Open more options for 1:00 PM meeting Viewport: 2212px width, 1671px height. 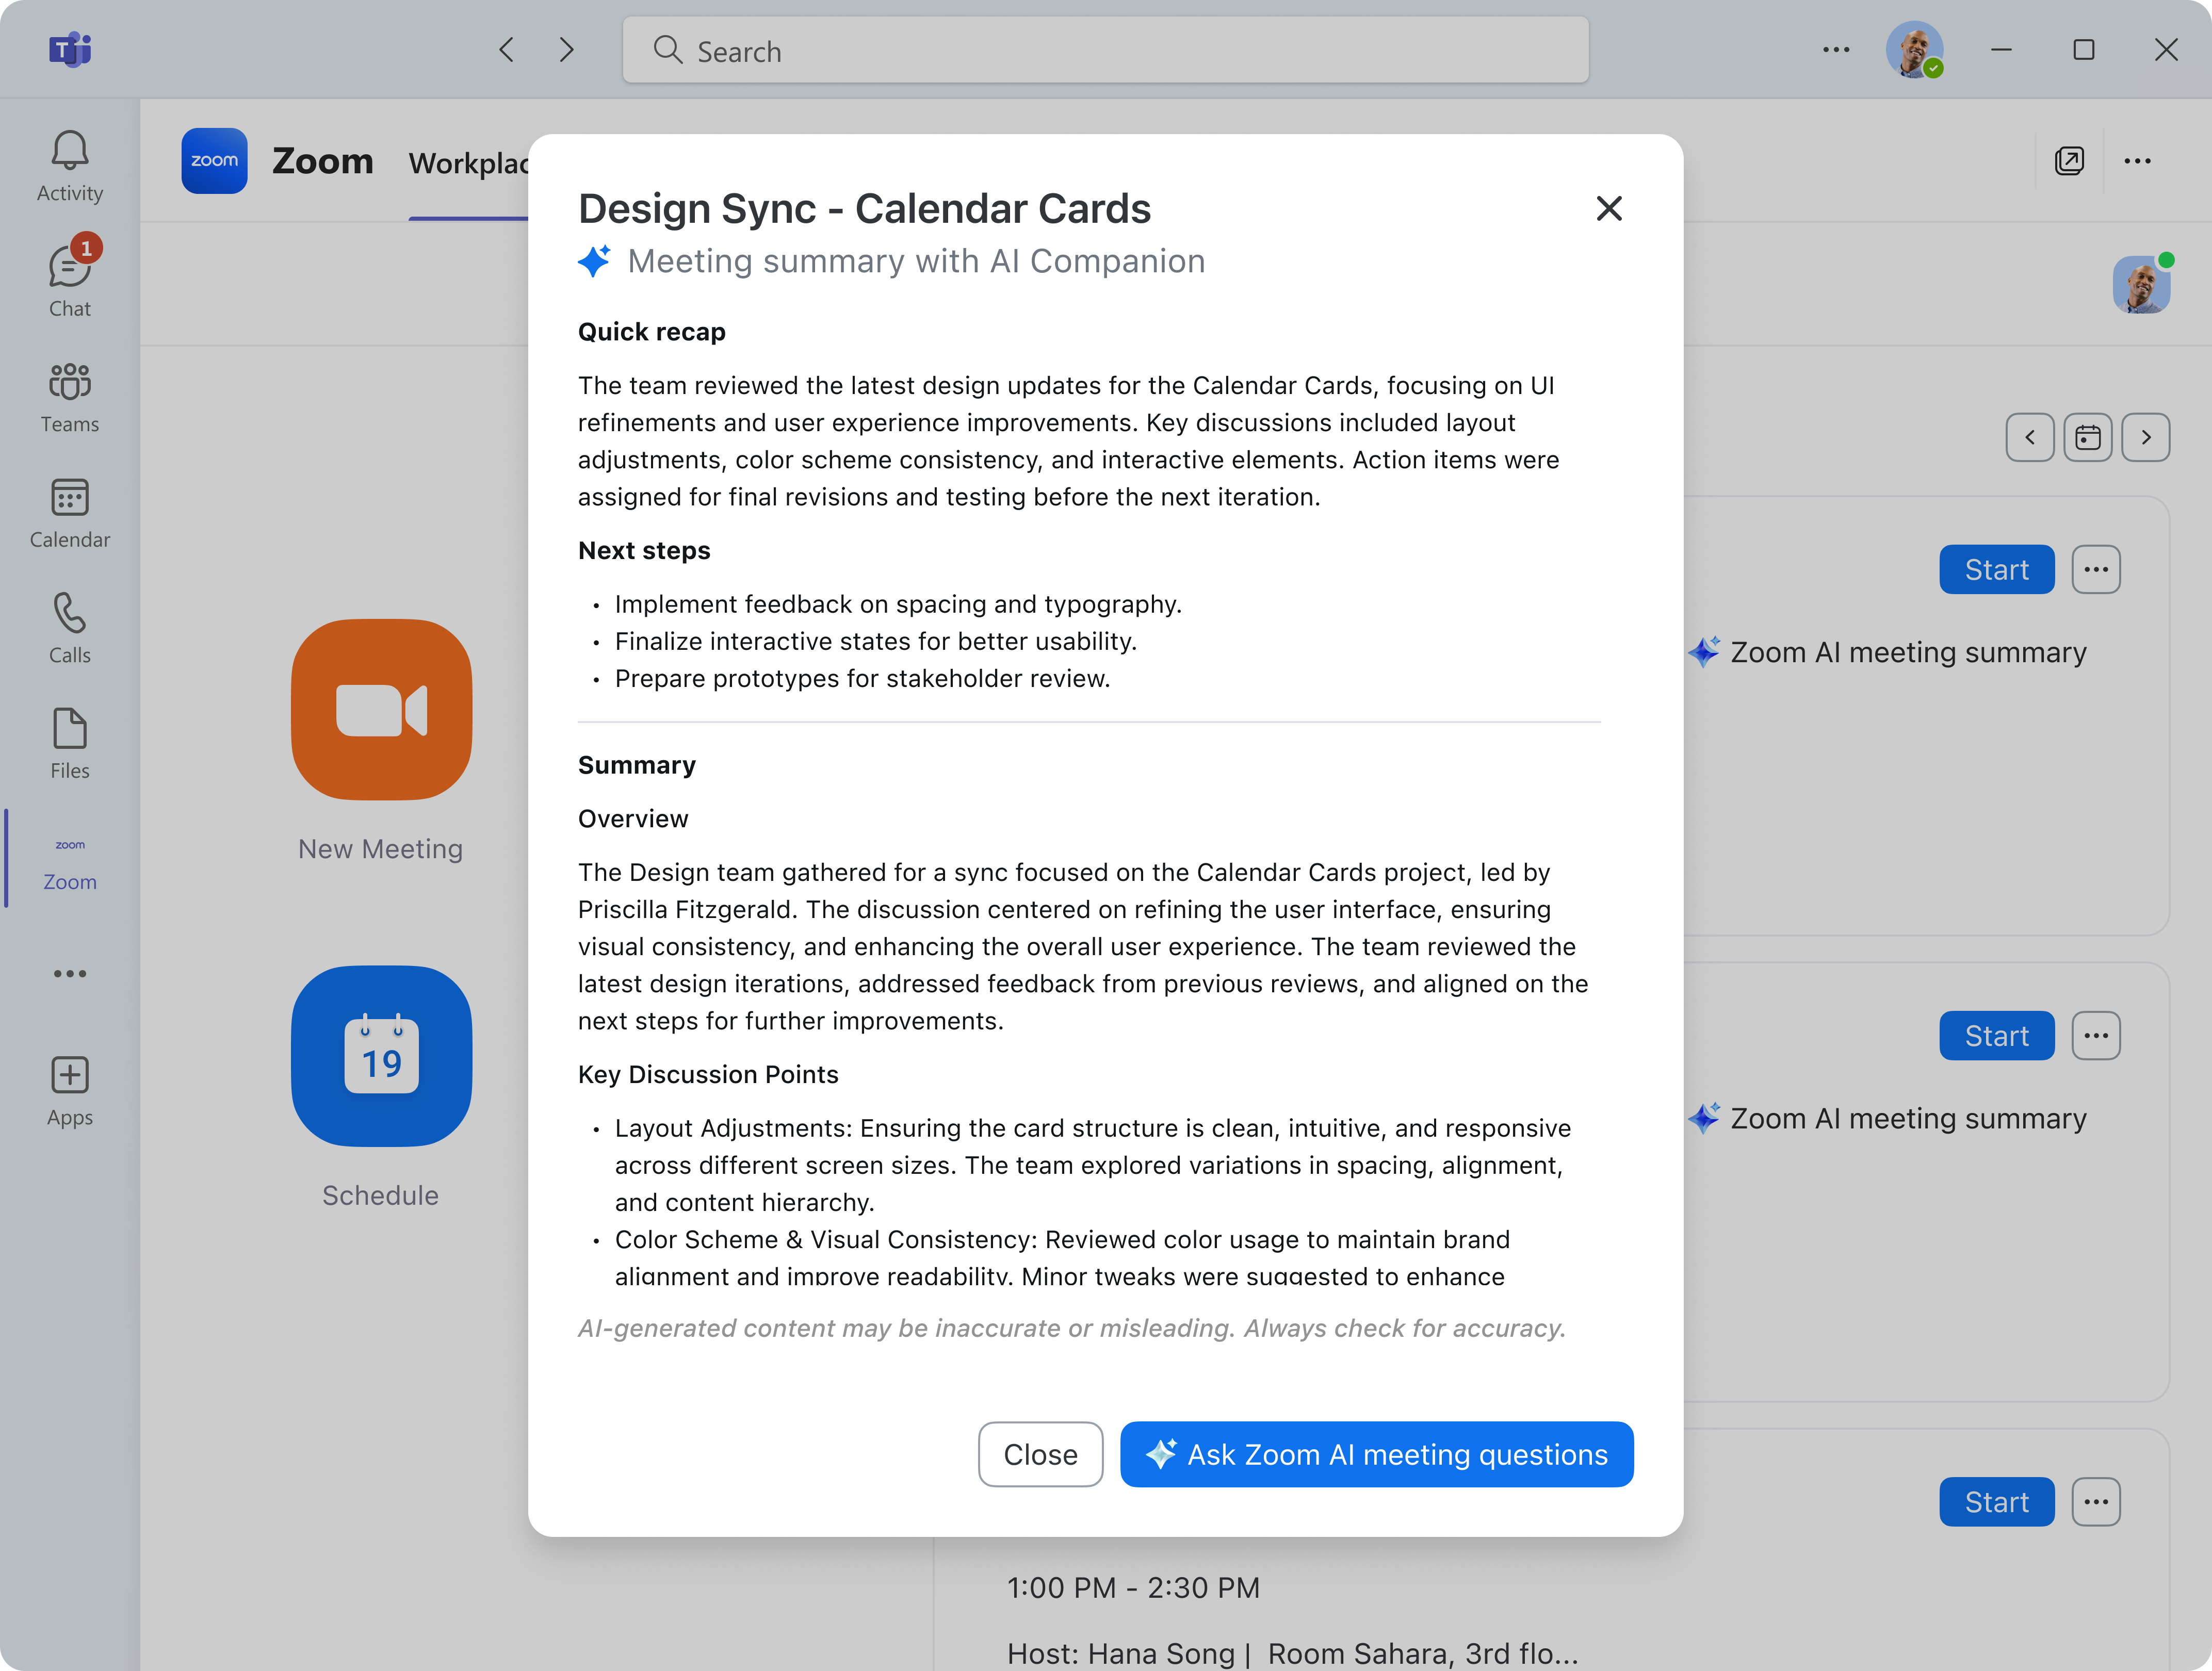point(2096,1501)
